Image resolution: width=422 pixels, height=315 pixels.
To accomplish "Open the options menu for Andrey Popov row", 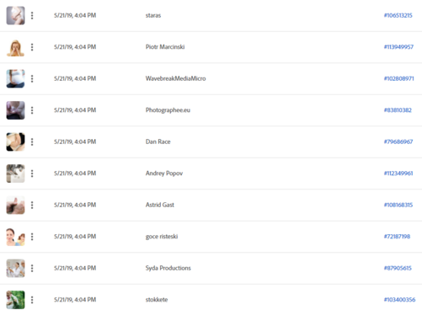I will click(x=32, y=174).
